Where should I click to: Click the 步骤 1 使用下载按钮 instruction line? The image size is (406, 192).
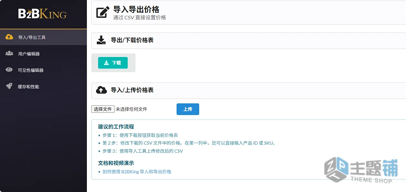point(140,135)
